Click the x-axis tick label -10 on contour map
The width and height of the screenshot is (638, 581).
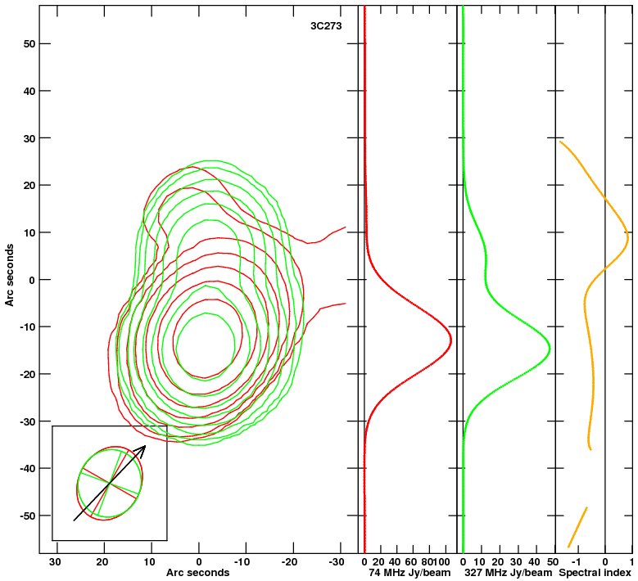244,562
